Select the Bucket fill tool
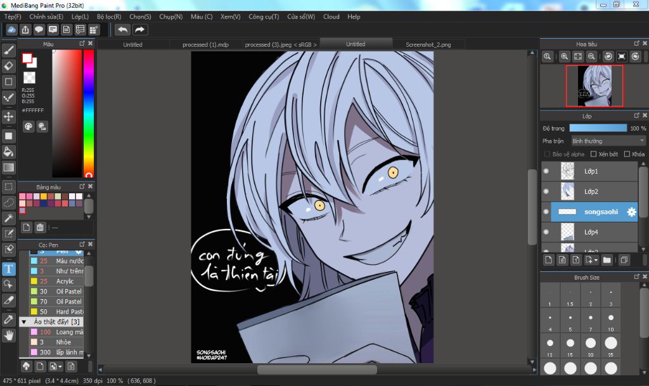This screenshot has width=649, height=386. (x=9, y=151)
